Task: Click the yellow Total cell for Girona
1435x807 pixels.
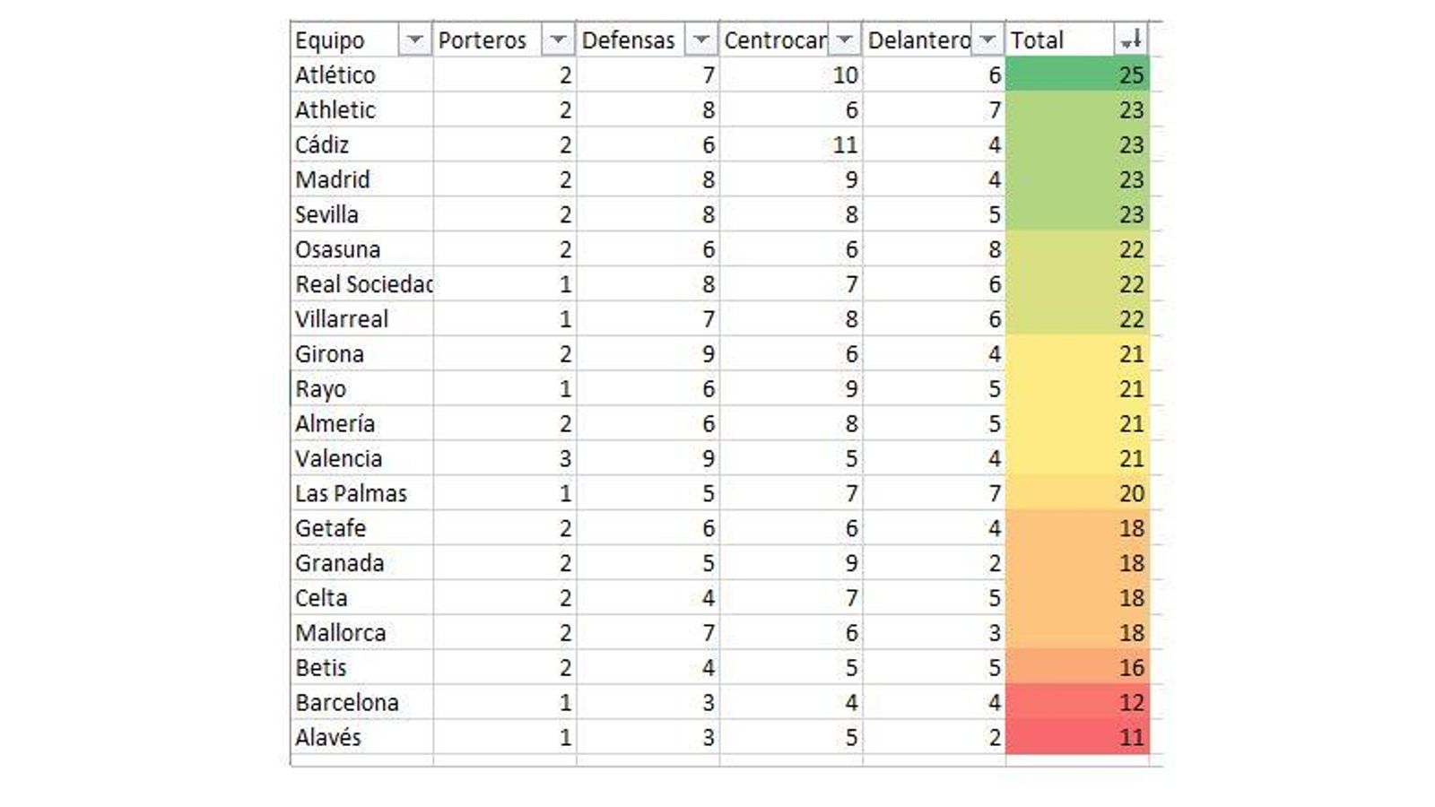Action: pyautogui.click(x=1076, y=353)
